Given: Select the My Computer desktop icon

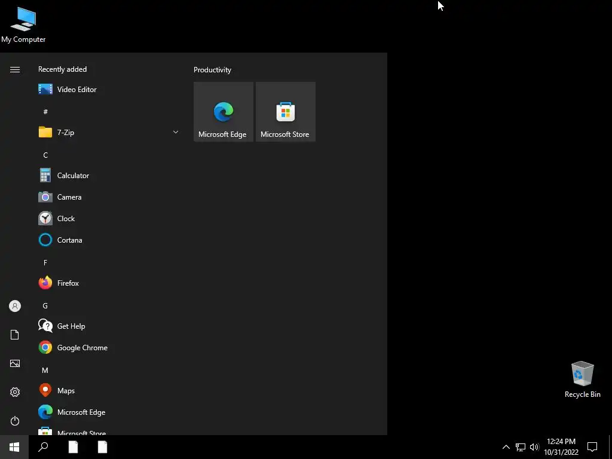Looking at the screenshot, I should (23, 25).
